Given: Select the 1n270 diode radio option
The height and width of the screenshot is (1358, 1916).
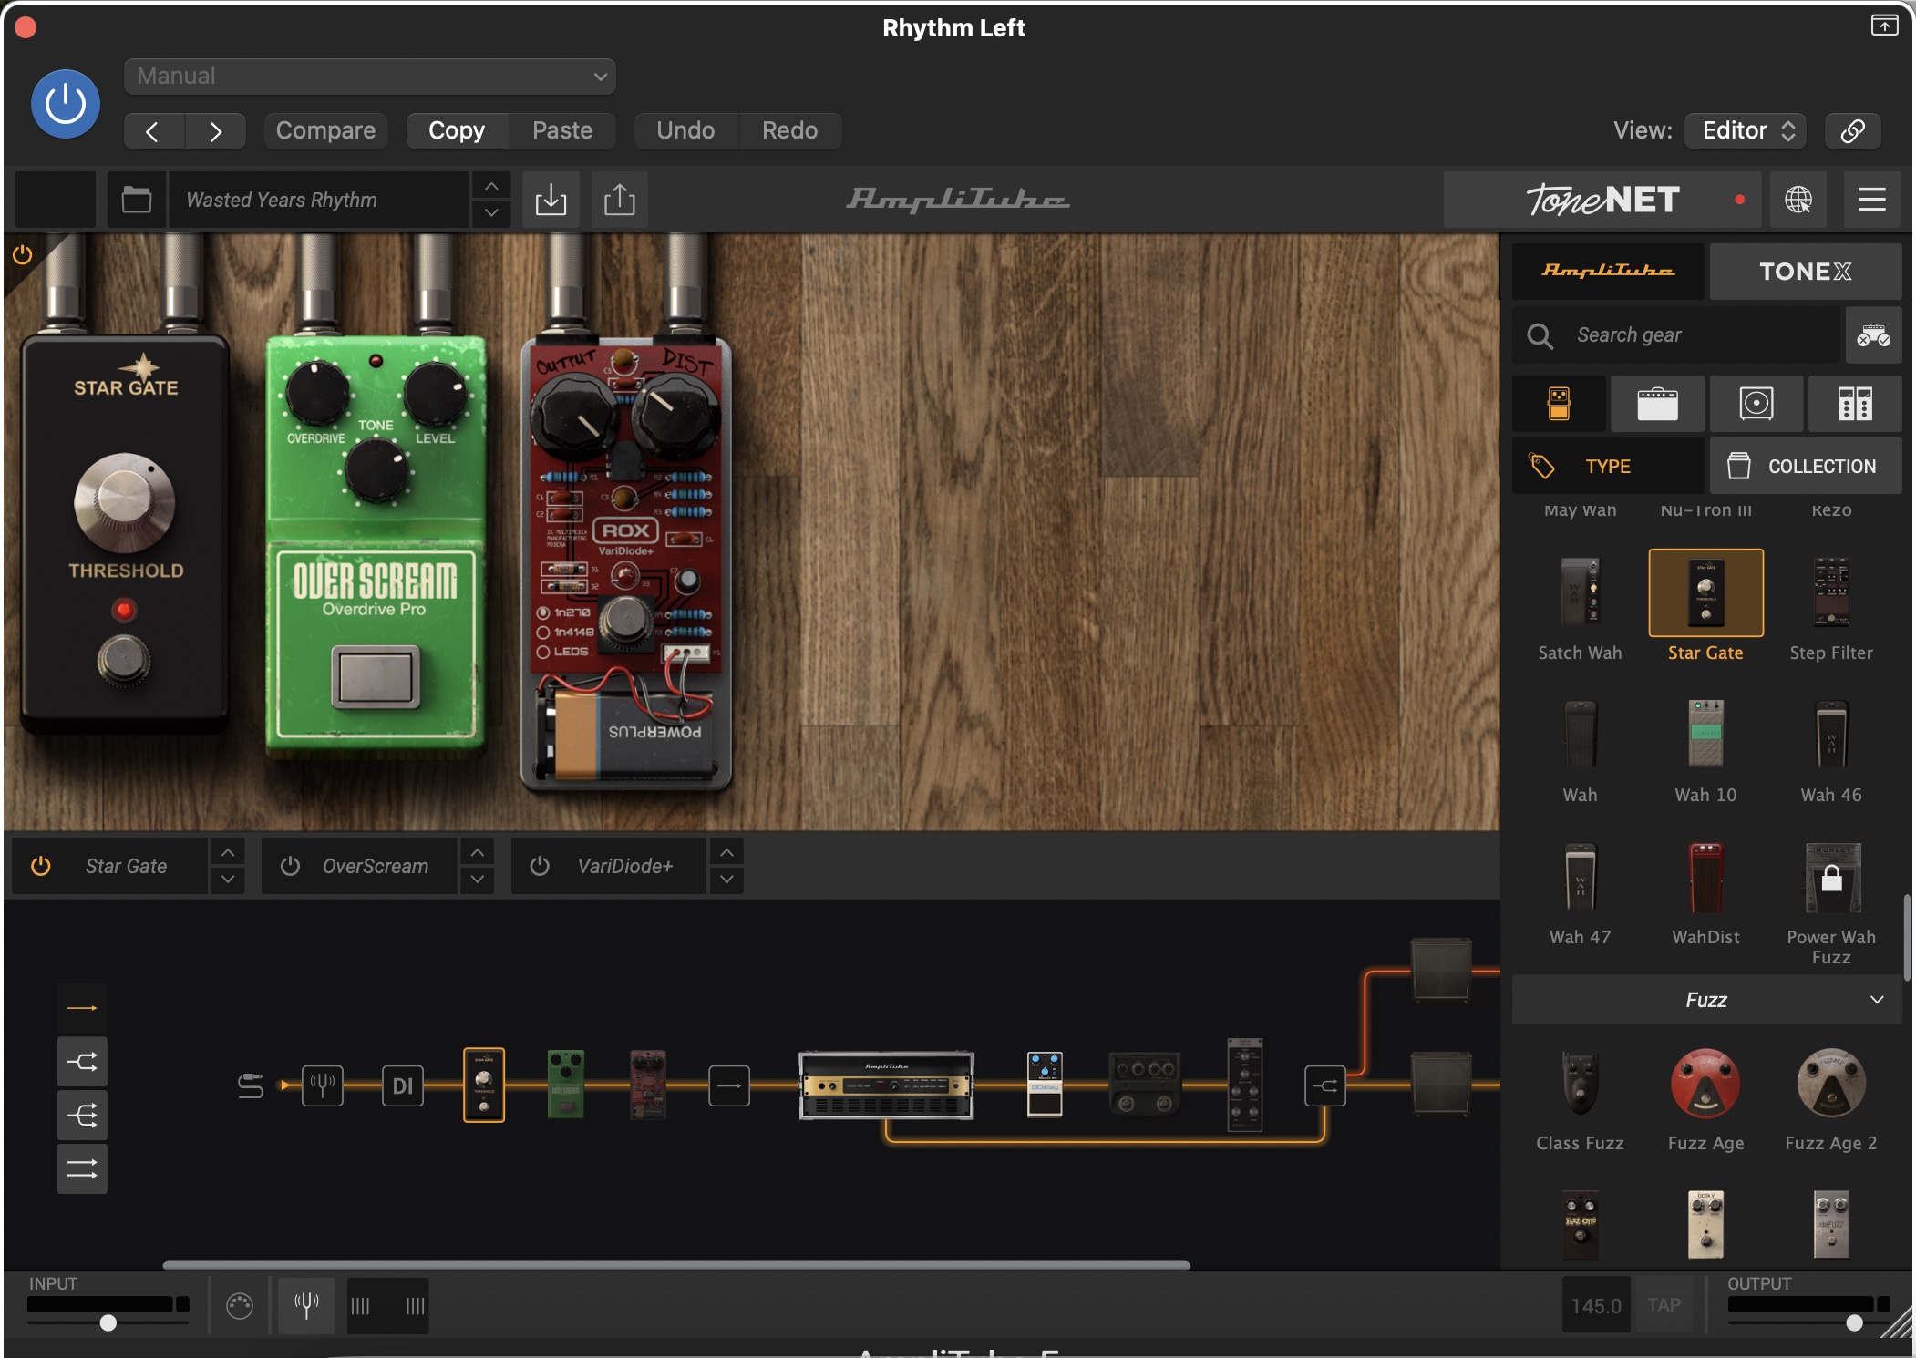Looking at the screenshot, I should coord(543,612).
